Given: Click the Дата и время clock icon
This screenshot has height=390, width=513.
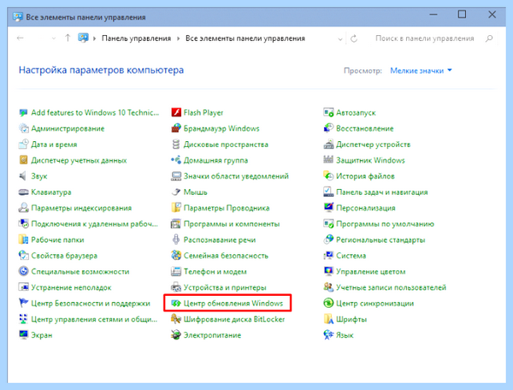Looking at the screenshot, I should click(x=24, y=145).
